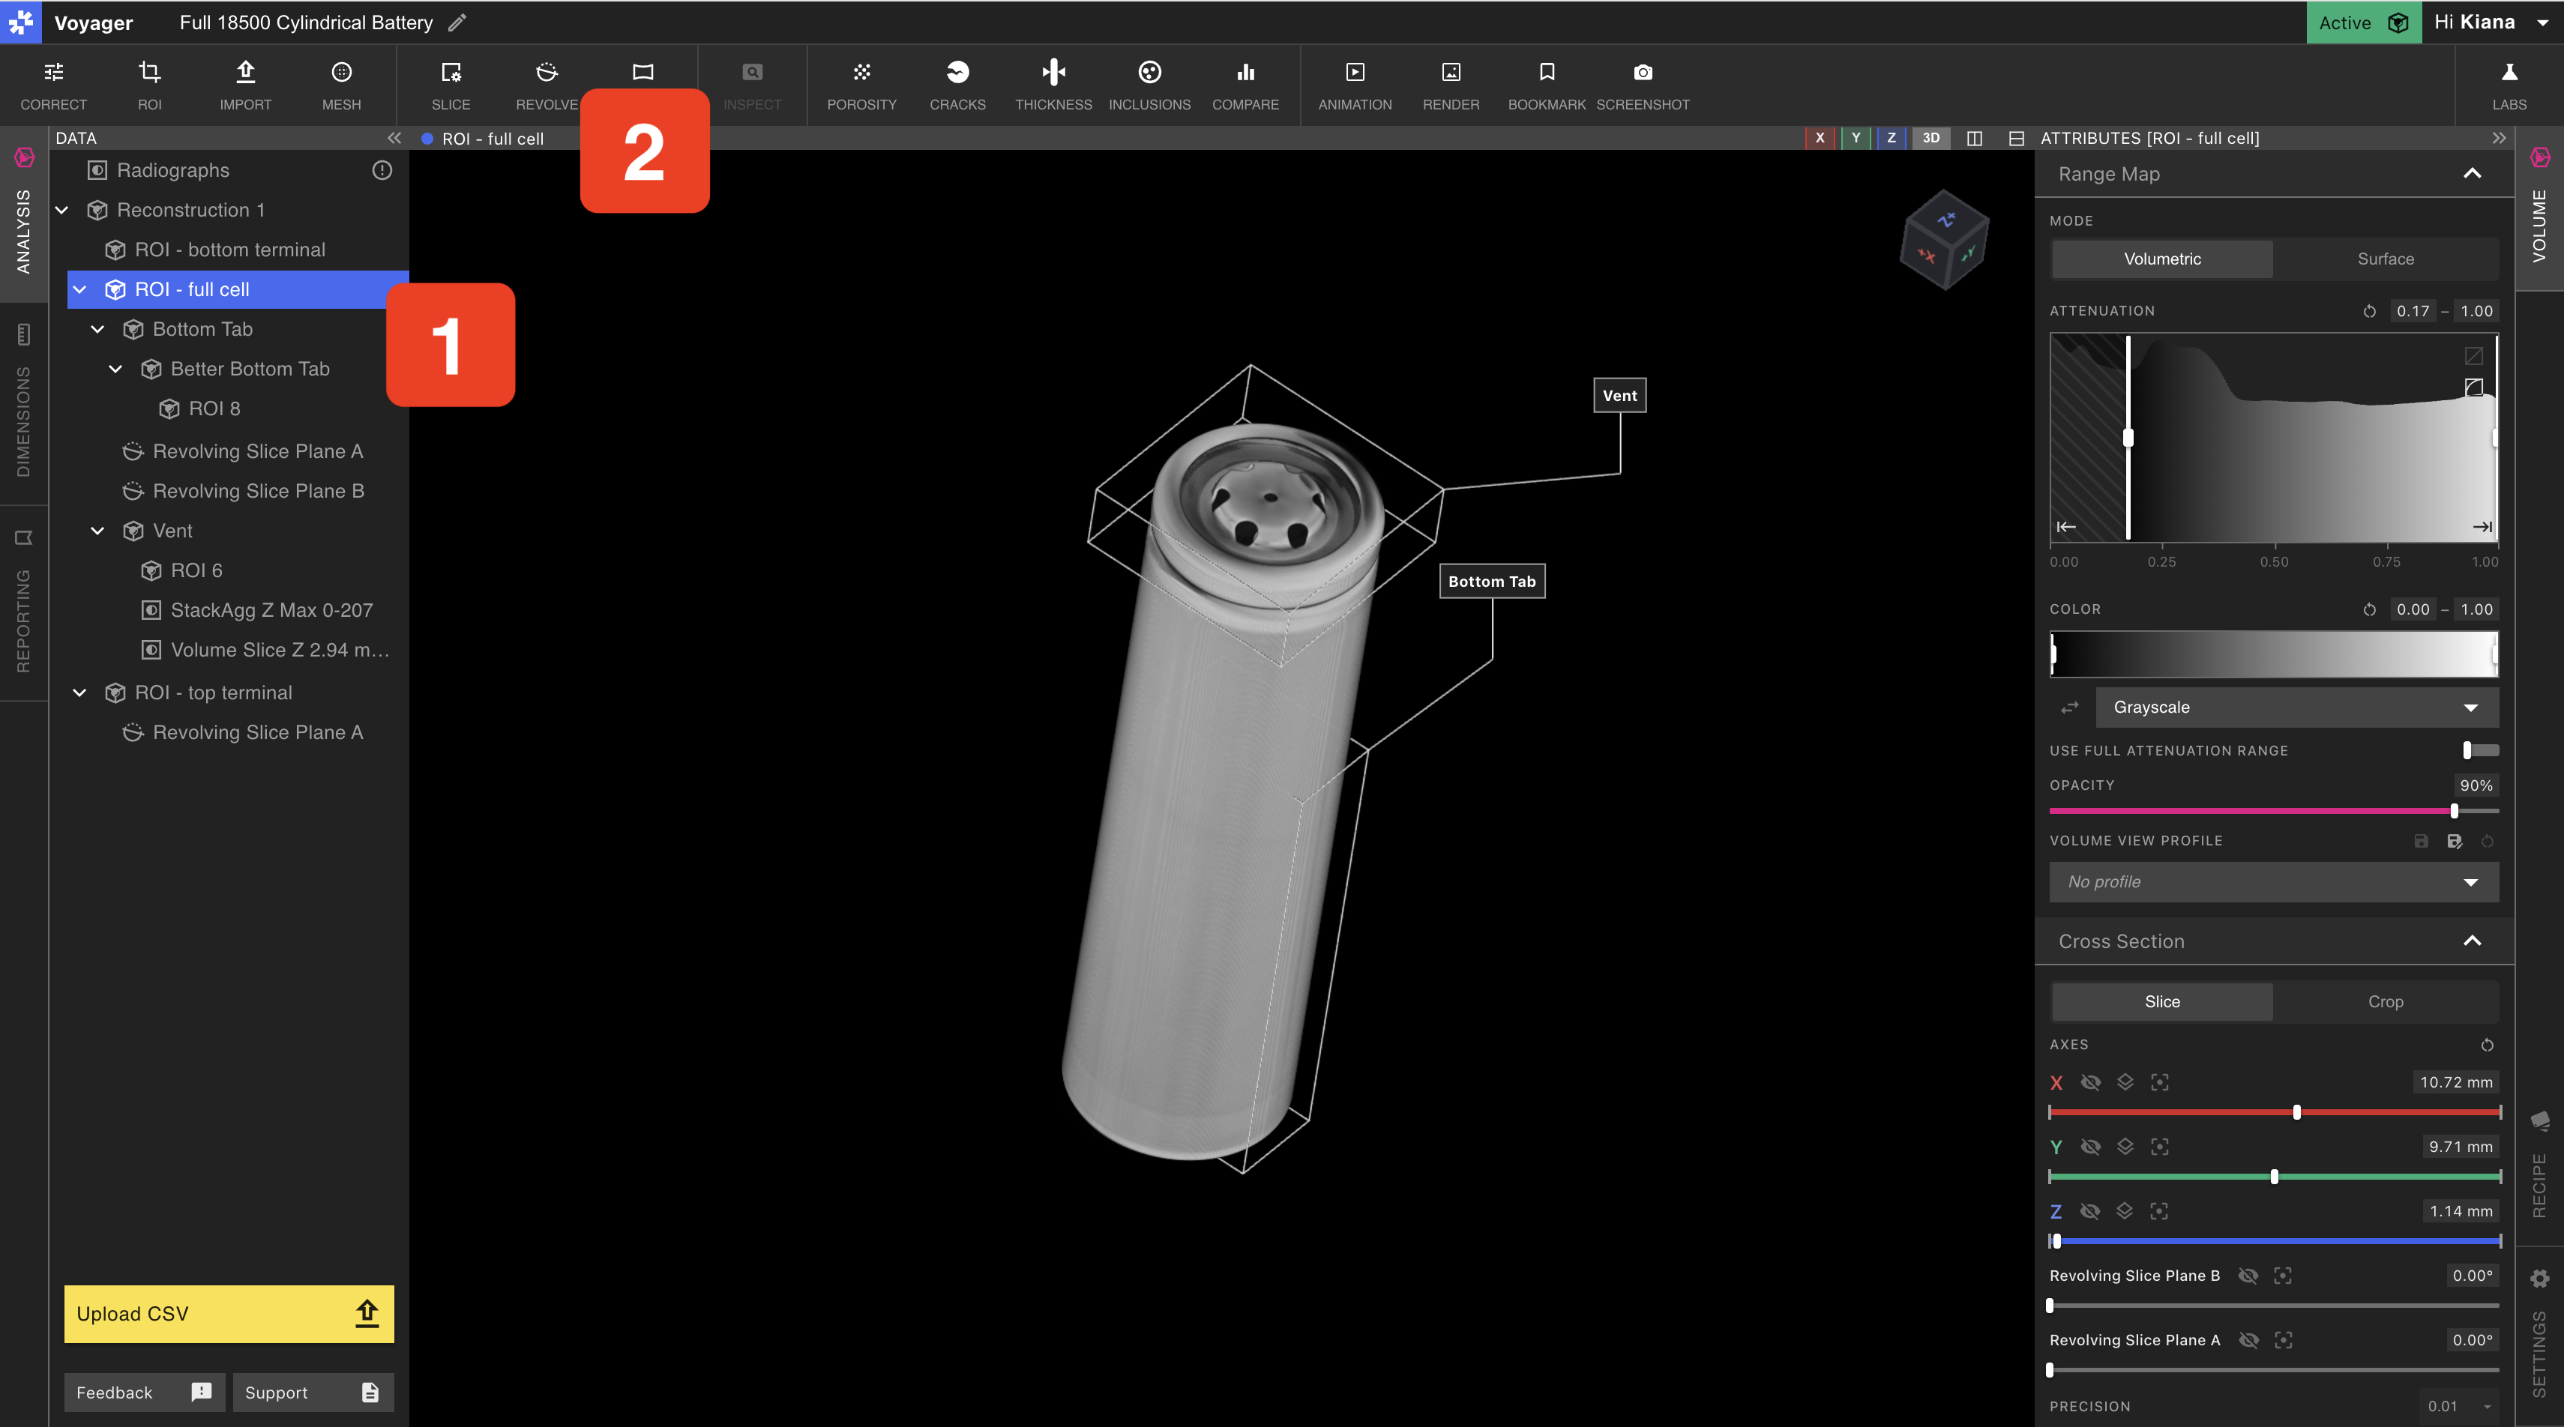
Task: Open the No profile dropdown
Action: [2273, 881]
